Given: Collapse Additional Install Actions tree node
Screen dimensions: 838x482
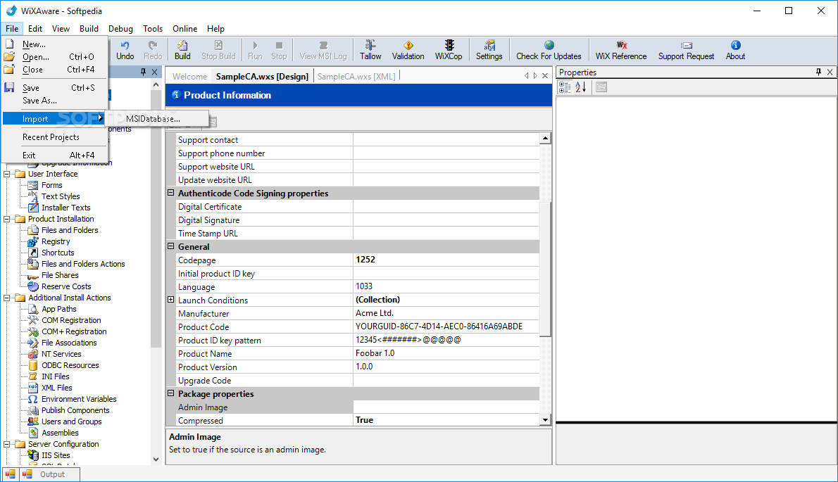Looking at the screenshot, I should (7, 298).
